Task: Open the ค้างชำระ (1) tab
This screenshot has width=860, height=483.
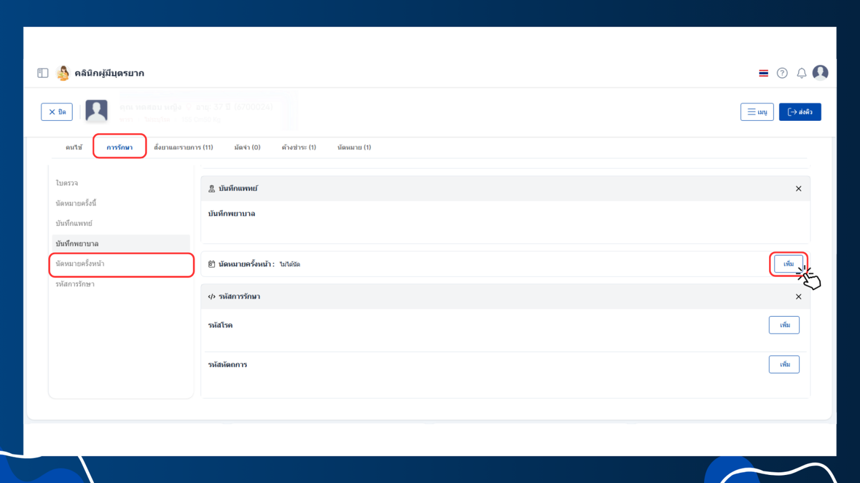Action: coord(299,147)
